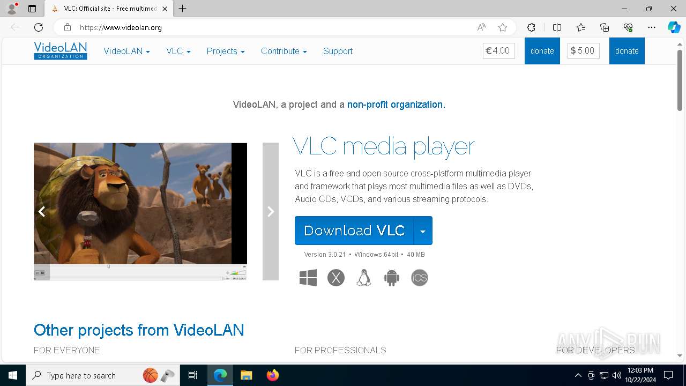Click the 'VLC media player' heading
The image size is (686, 386).
(384, 146)
